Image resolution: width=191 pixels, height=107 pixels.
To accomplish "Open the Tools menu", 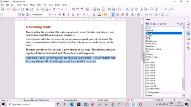I will click(50, 5).
